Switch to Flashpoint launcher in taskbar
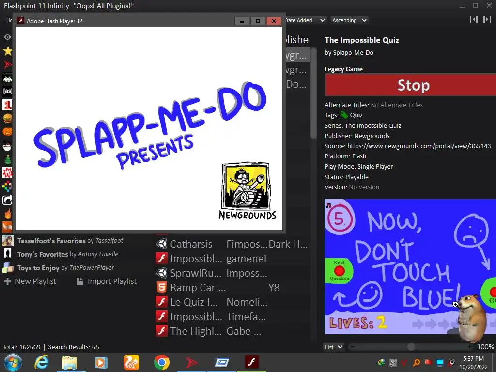This screenshot has width=496, height=372. [191, 362]
